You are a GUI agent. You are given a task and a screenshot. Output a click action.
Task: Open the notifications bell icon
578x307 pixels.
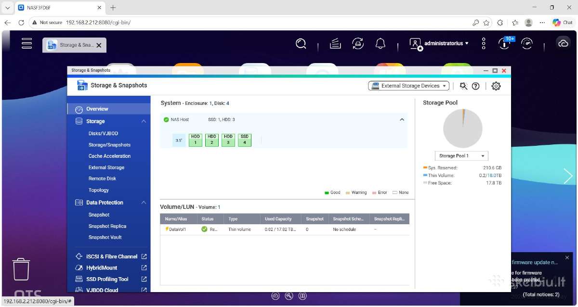(381, 44)
